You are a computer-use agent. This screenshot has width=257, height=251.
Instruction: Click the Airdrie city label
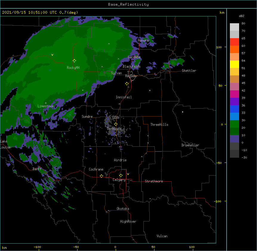click(120, 160)
